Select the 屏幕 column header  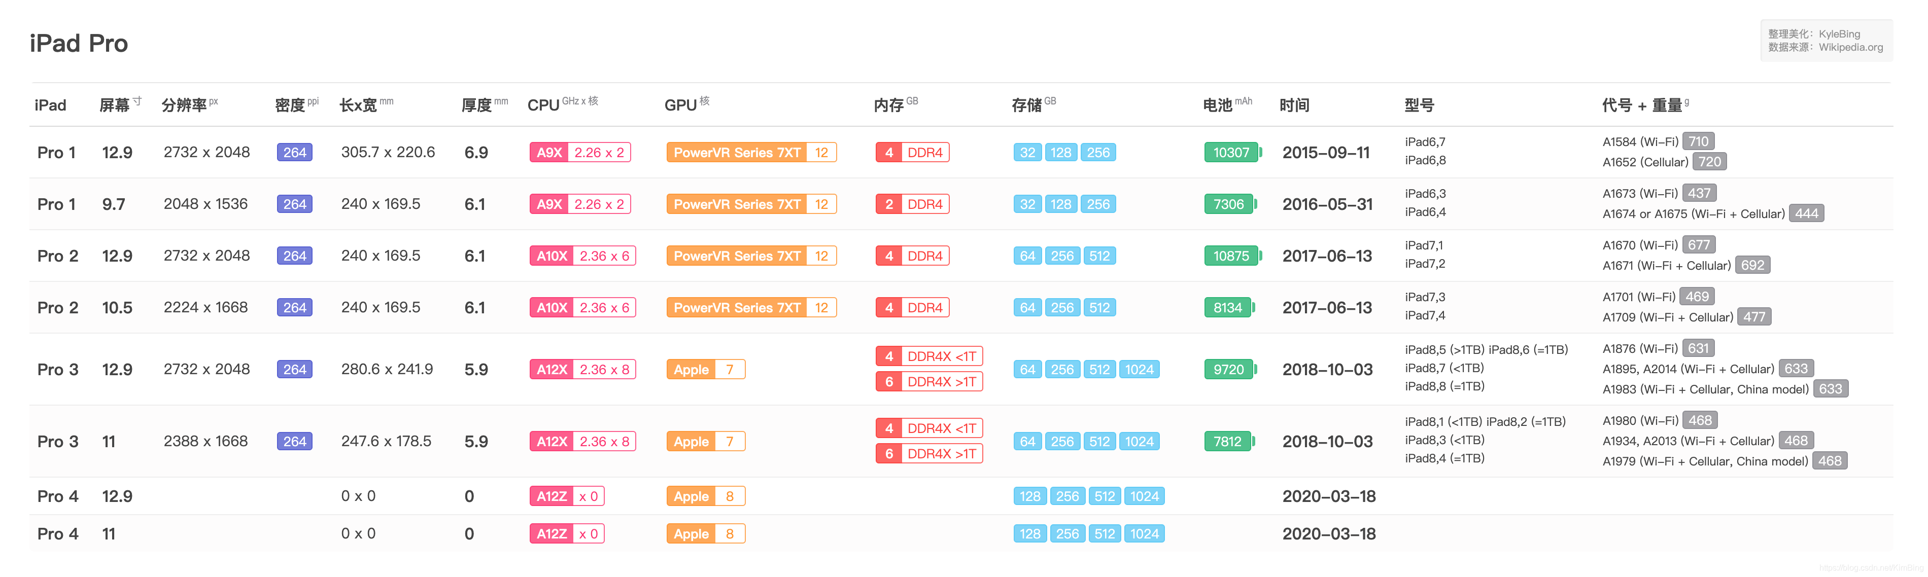tap(115, 105)
